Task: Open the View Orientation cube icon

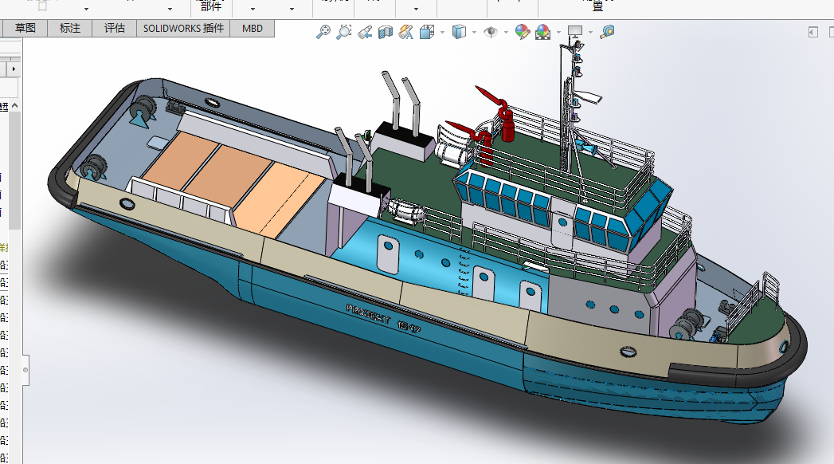Action: (427, 32)
